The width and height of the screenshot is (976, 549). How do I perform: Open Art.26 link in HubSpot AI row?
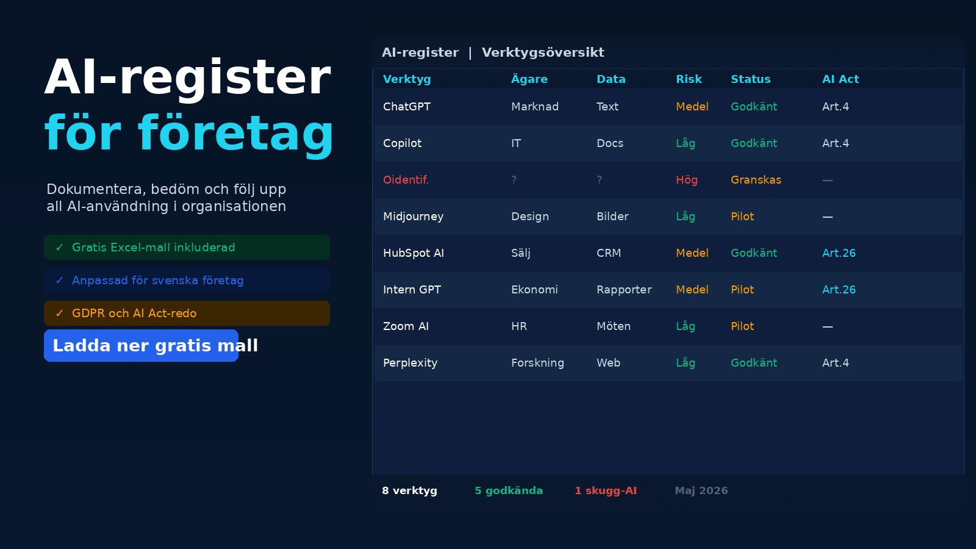[x=839, y=253]
